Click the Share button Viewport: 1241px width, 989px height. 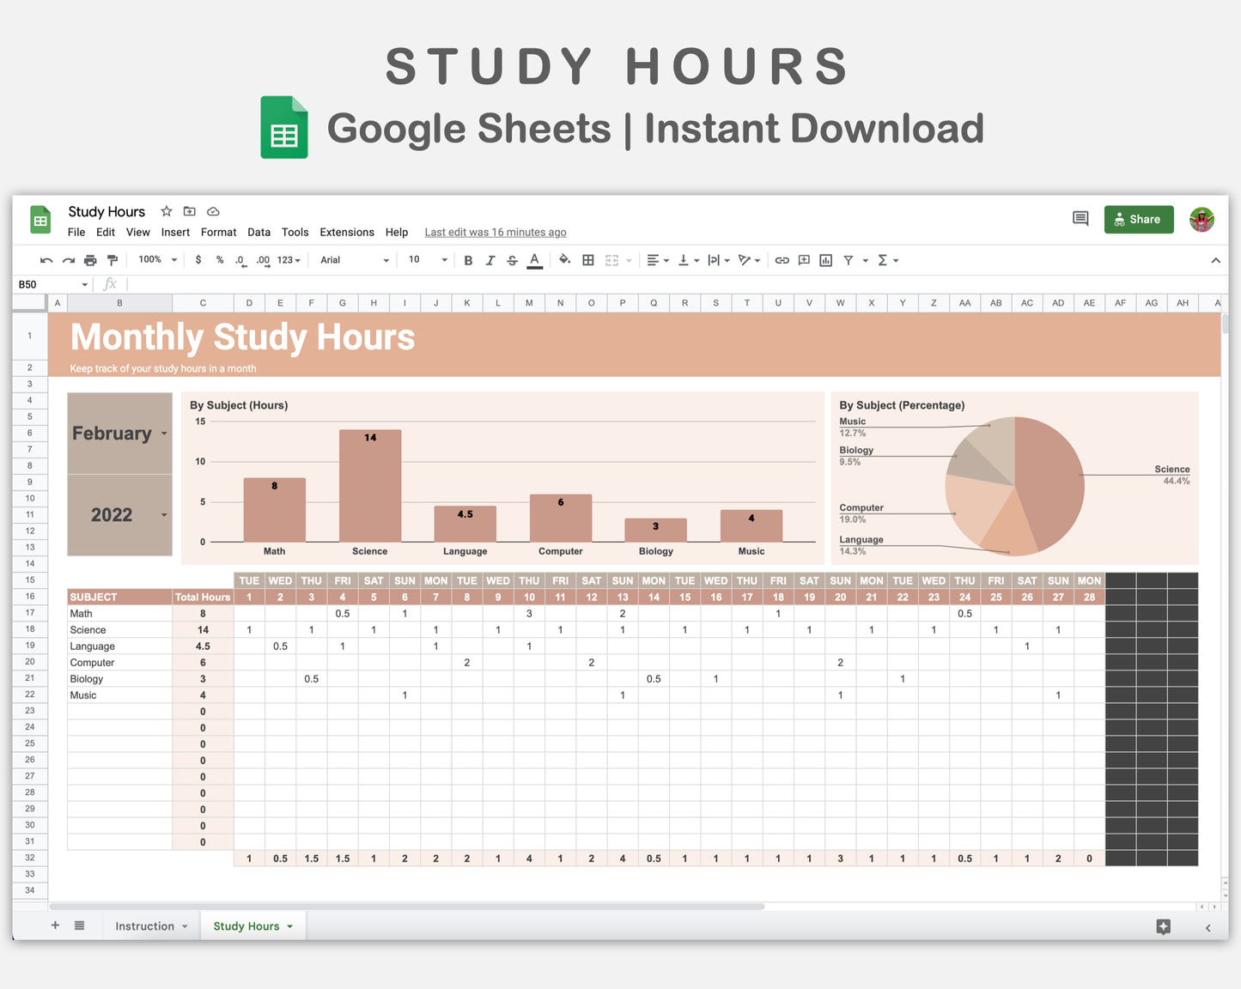click(x=1139, y=219)
